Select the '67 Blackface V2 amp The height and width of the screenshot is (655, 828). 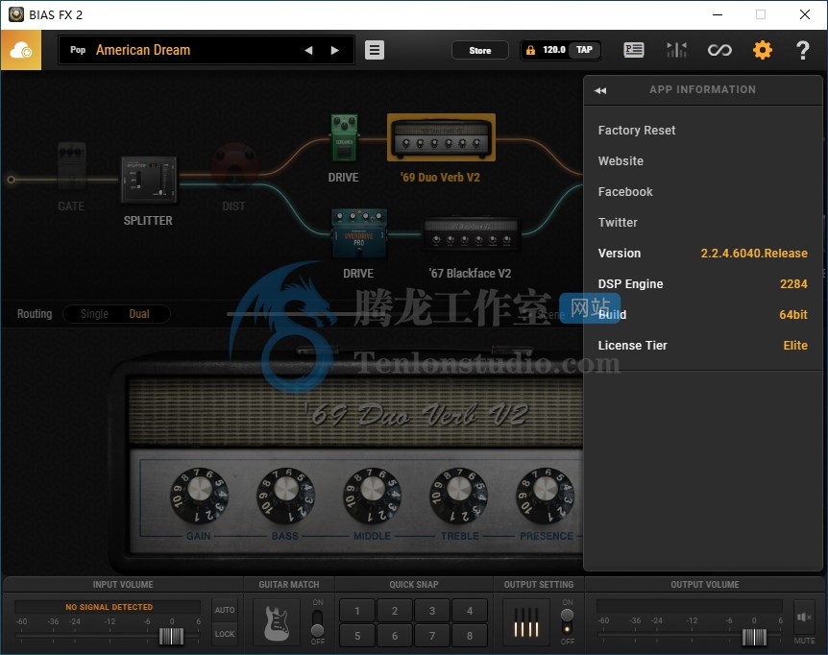coord(471,232)
